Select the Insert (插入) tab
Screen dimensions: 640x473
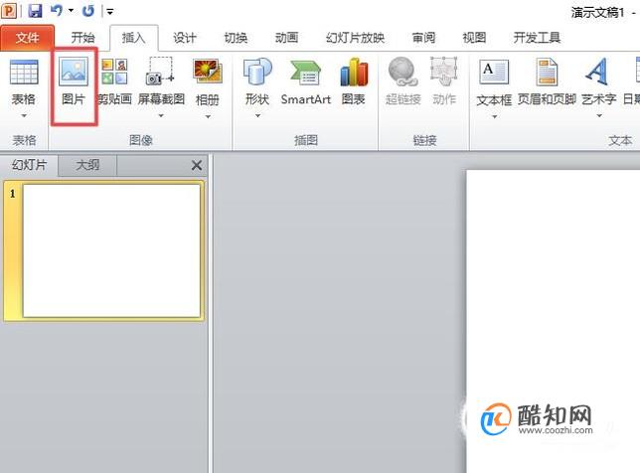point(134,38)
